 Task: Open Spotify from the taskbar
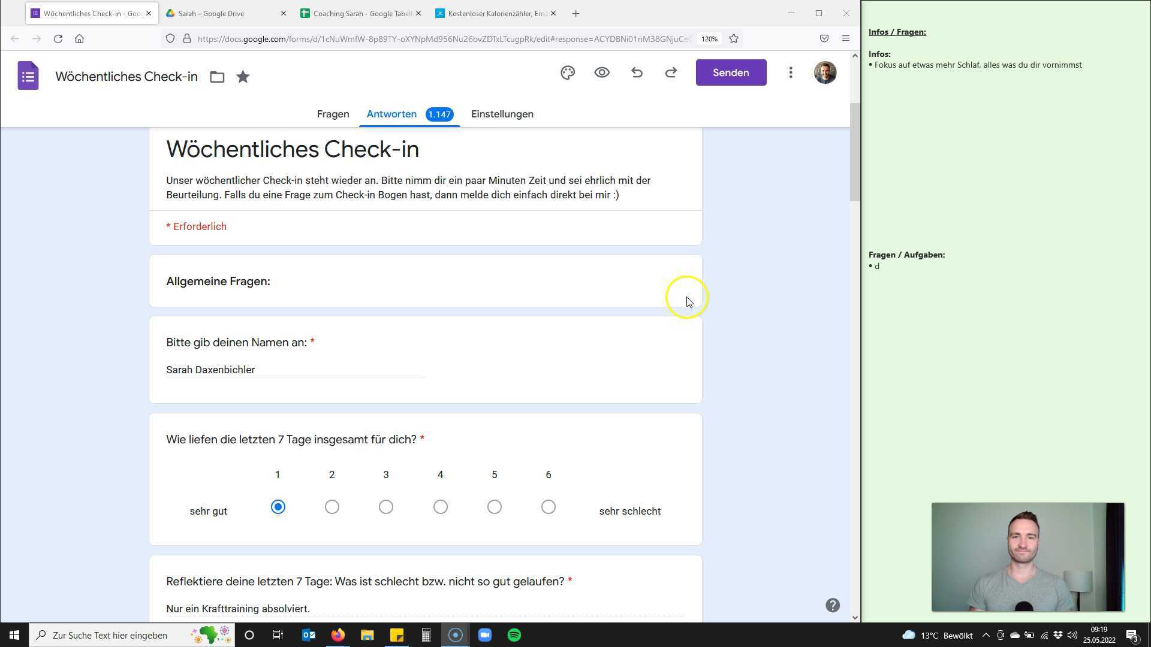(514, 635)
